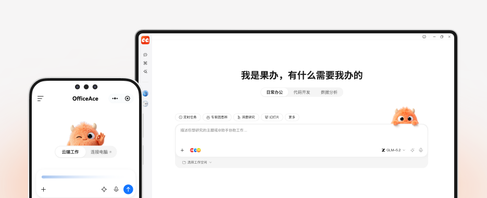Add an attachment with the desktop plus icon
487x198 pixels.
(182, 150)
